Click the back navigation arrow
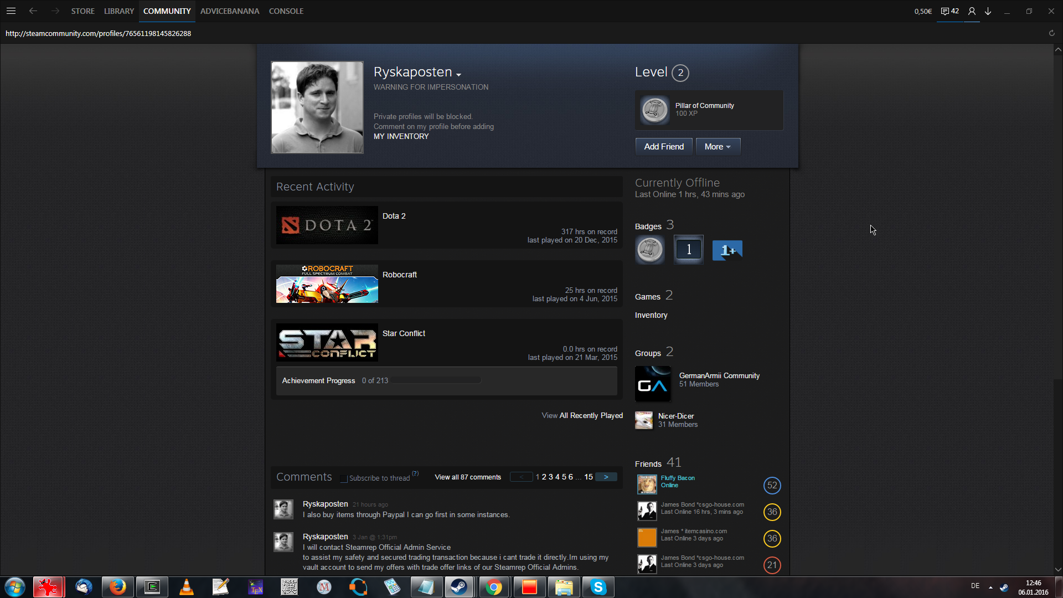This screenshot has height=598, width=1063. [33, 11]
